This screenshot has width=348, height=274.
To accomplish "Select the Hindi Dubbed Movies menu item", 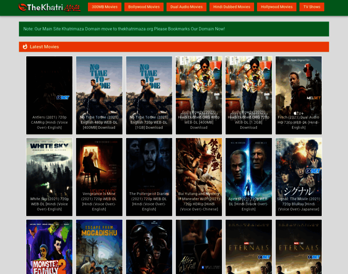I will coord(232,7).
